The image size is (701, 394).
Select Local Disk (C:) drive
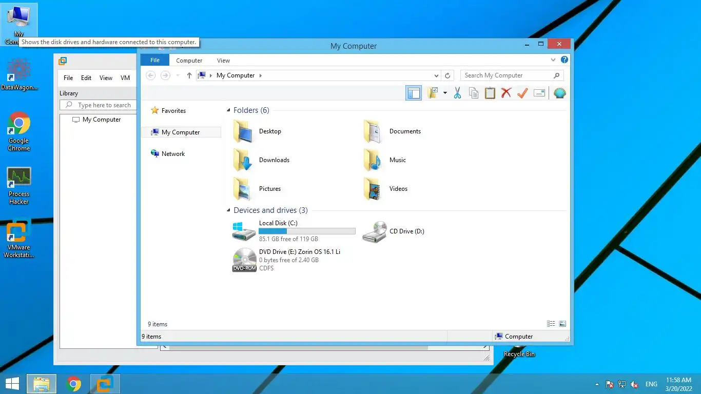click(294, 231)
